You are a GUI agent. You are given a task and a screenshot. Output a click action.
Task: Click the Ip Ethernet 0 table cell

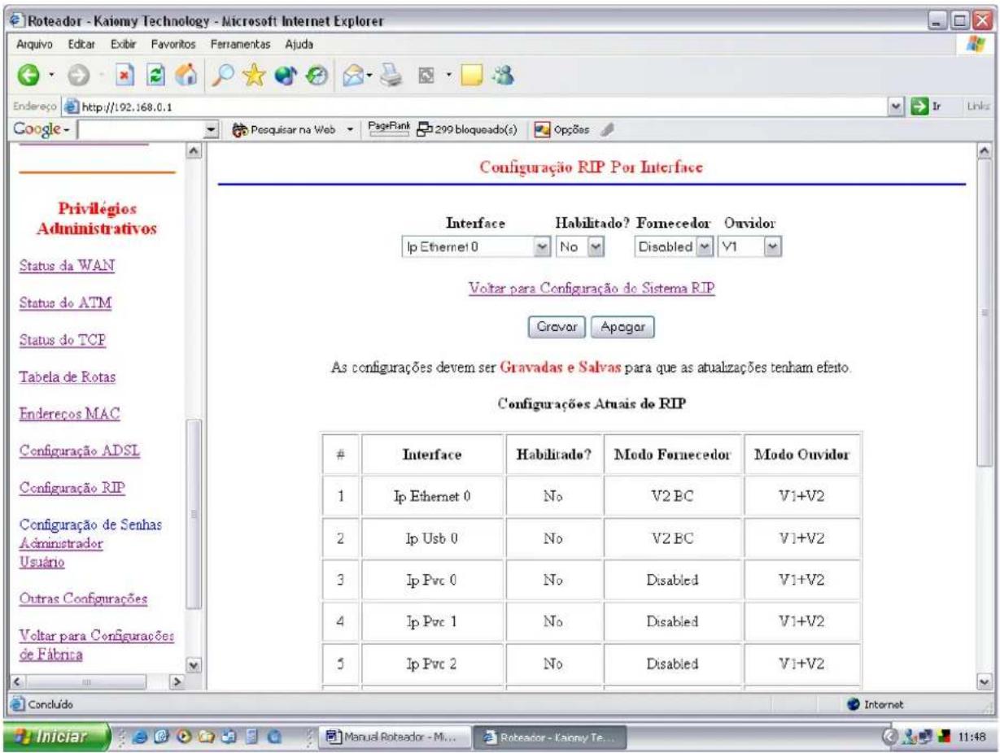(434, 496)
